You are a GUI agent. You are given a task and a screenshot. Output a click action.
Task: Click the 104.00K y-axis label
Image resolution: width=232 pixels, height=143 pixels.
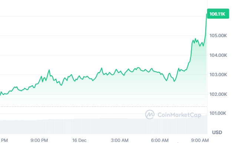(x=218, y=55)
